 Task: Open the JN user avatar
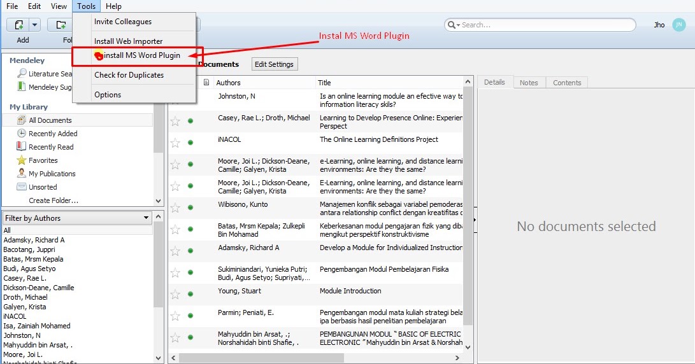(x=678, y=25)
